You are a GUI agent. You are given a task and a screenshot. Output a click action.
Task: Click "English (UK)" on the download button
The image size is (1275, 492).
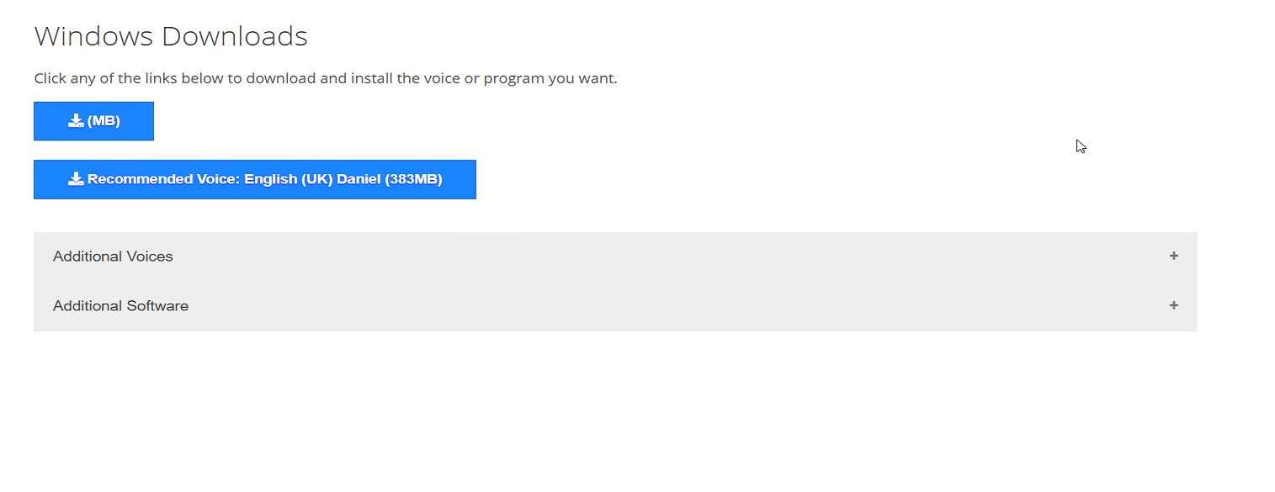coord(289,179)
